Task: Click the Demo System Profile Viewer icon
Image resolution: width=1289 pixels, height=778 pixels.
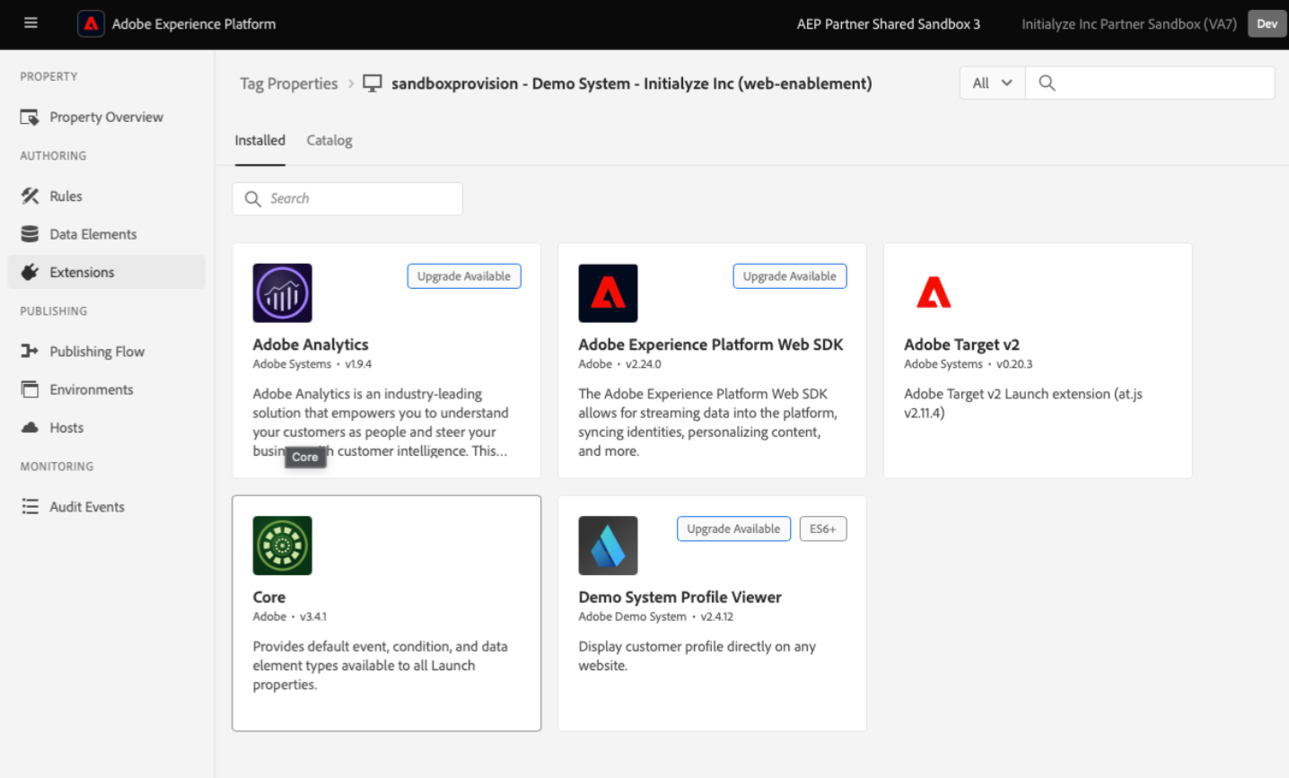Action: 608,546
